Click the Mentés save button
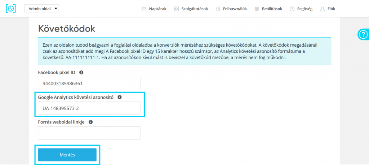This screenshot has width=369, height=165. point(67,155)
